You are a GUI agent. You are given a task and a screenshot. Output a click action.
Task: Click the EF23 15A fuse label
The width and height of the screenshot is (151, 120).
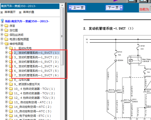[120, 53]
